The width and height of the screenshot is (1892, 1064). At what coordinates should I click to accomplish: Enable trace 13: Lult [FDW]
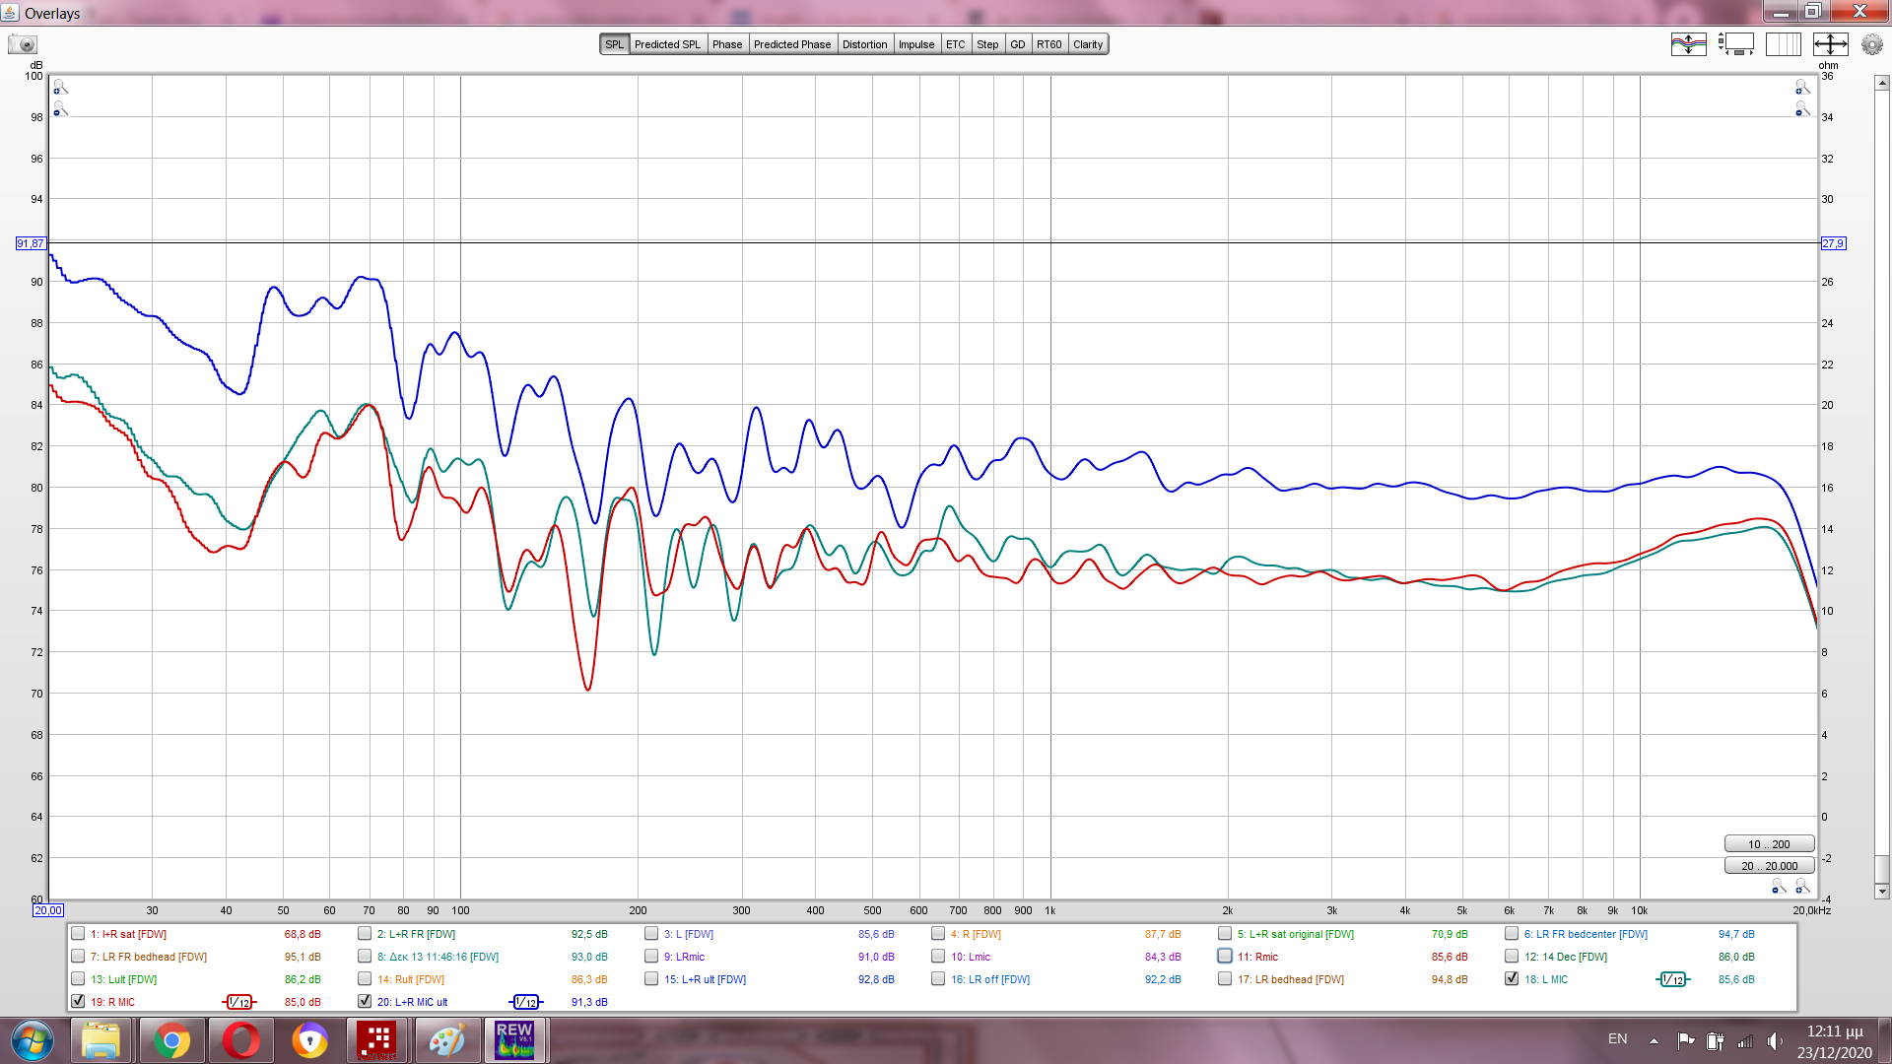click(x=78, y=978)
